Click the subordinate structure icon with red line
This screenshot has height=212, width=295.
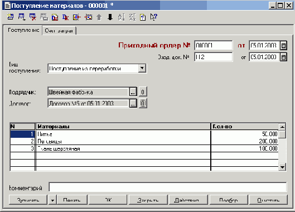point(88,17)
